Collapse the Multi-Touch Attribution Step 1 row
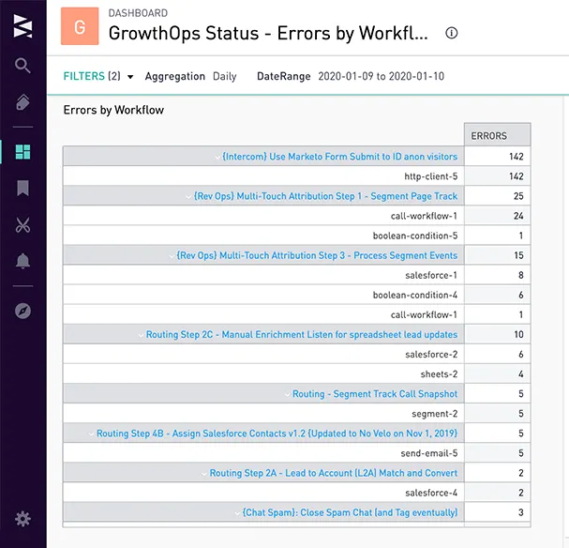This screenshot has width=569, height=548. tap(188, 197)
